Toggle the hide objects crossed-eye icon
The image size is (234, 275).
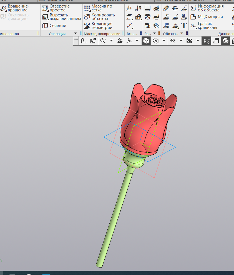[173, 41]
